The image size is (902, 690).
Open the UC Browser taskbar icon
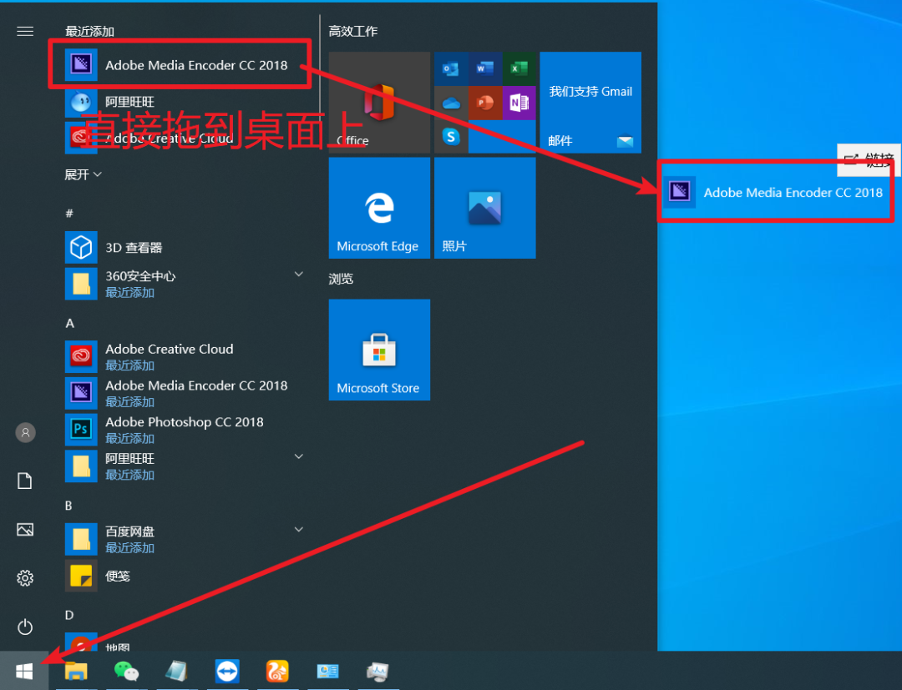point(277,671)
